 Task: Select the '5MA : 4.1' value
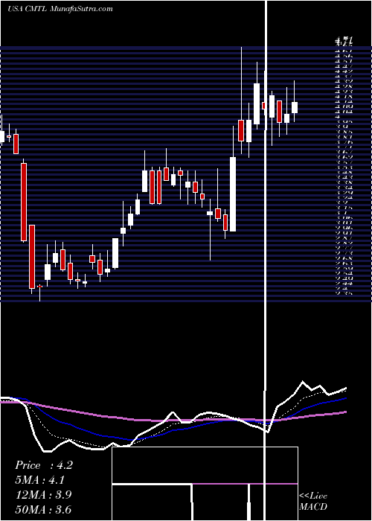pyautogui.click(x=40, y=480)
